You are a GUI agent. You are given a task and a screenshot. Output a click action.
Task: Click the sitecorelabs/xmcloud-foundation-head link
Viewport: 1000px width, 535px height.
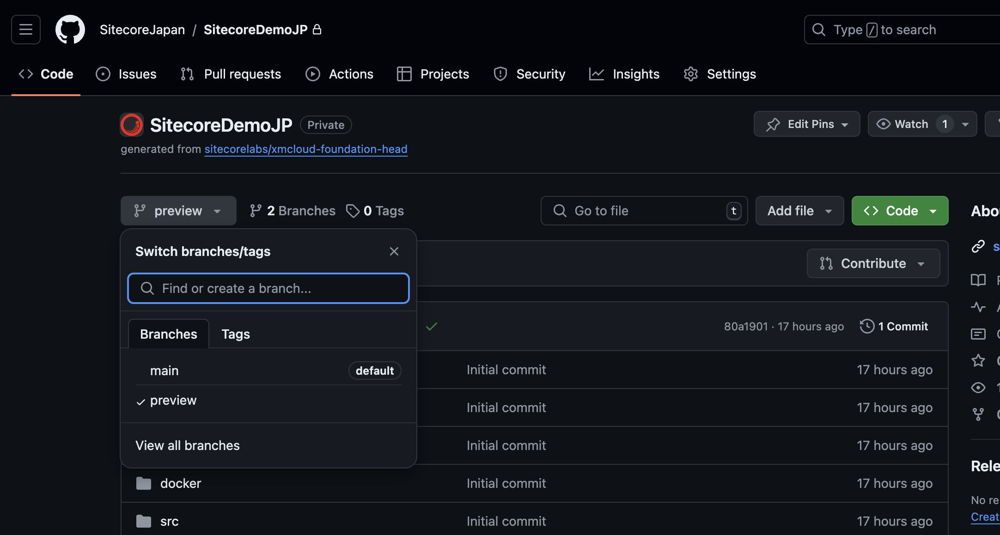point(305,149)
